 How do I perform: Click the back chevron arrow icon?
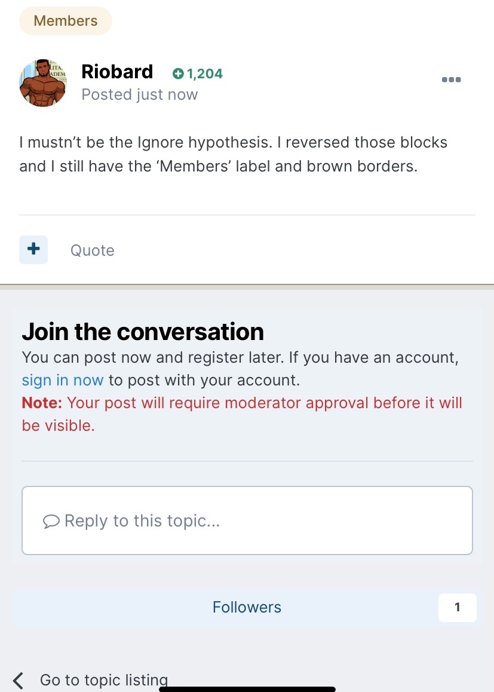[x=18, y=681]
